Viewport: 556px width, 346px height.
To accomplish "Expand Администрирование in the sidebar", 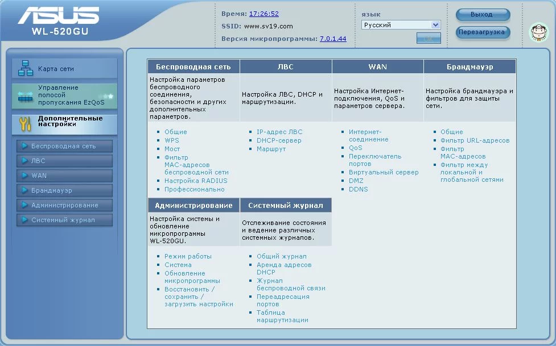I will [x=64, y=205].
